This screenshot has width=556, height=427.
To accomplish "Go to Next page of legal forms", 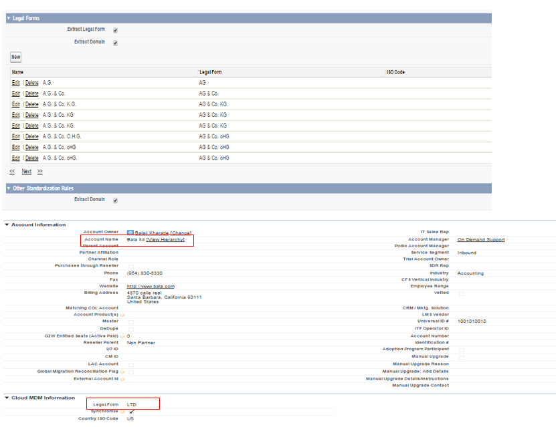I will pyautogui.click(x=26, y=172).
